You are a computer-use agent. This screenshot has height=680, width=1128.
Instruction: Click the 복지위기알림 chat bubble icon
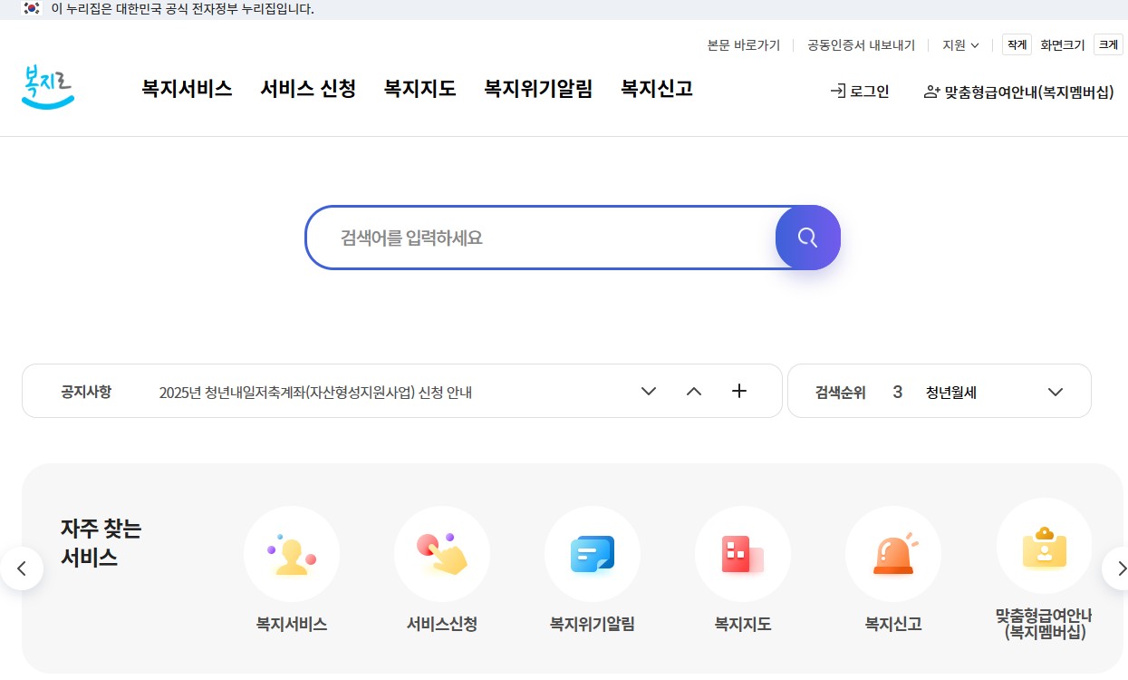(x=593, y=554)
